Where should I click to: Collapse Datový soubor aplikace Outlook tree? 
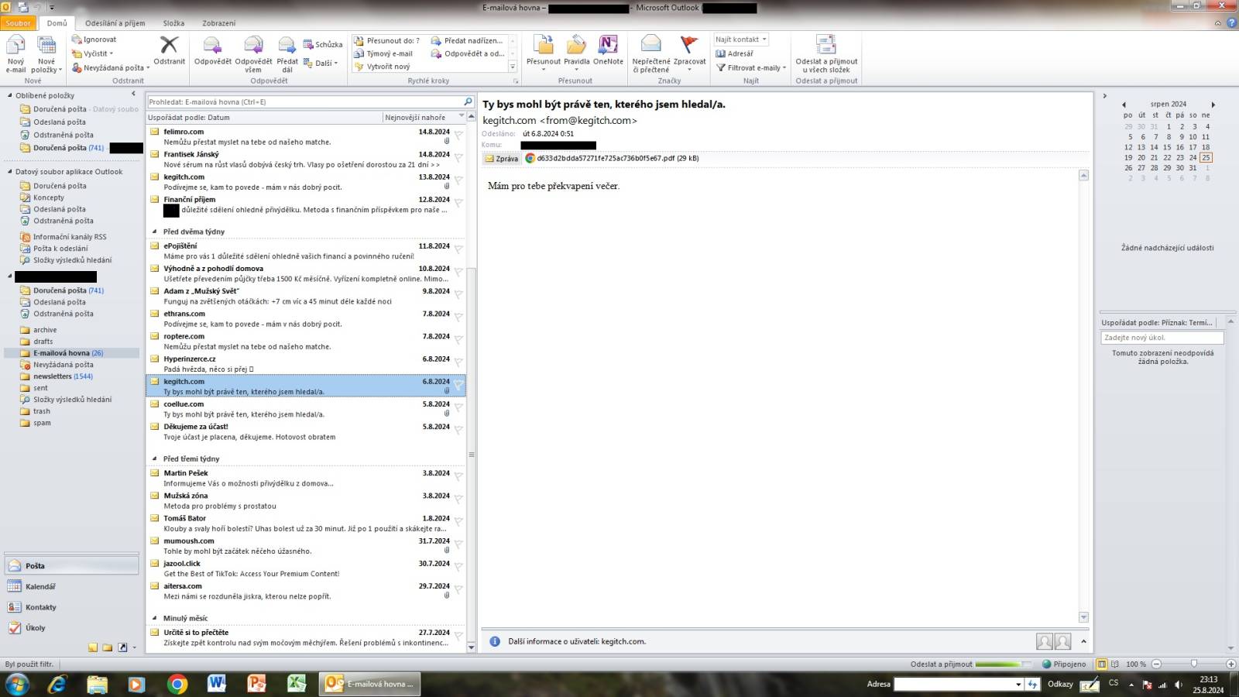point(10,172)
